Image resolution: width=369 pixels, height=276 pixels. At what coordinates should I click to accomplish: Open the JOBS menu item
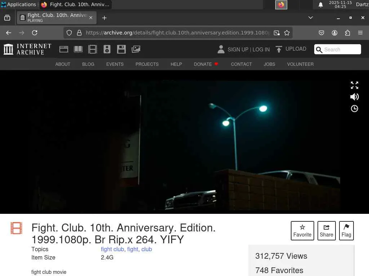pyautogui.click(x=270, y=64)
